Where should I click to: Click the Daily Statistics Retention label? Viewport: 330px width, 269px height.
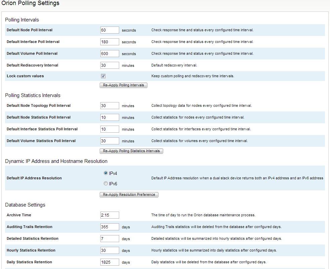(29, 262)
